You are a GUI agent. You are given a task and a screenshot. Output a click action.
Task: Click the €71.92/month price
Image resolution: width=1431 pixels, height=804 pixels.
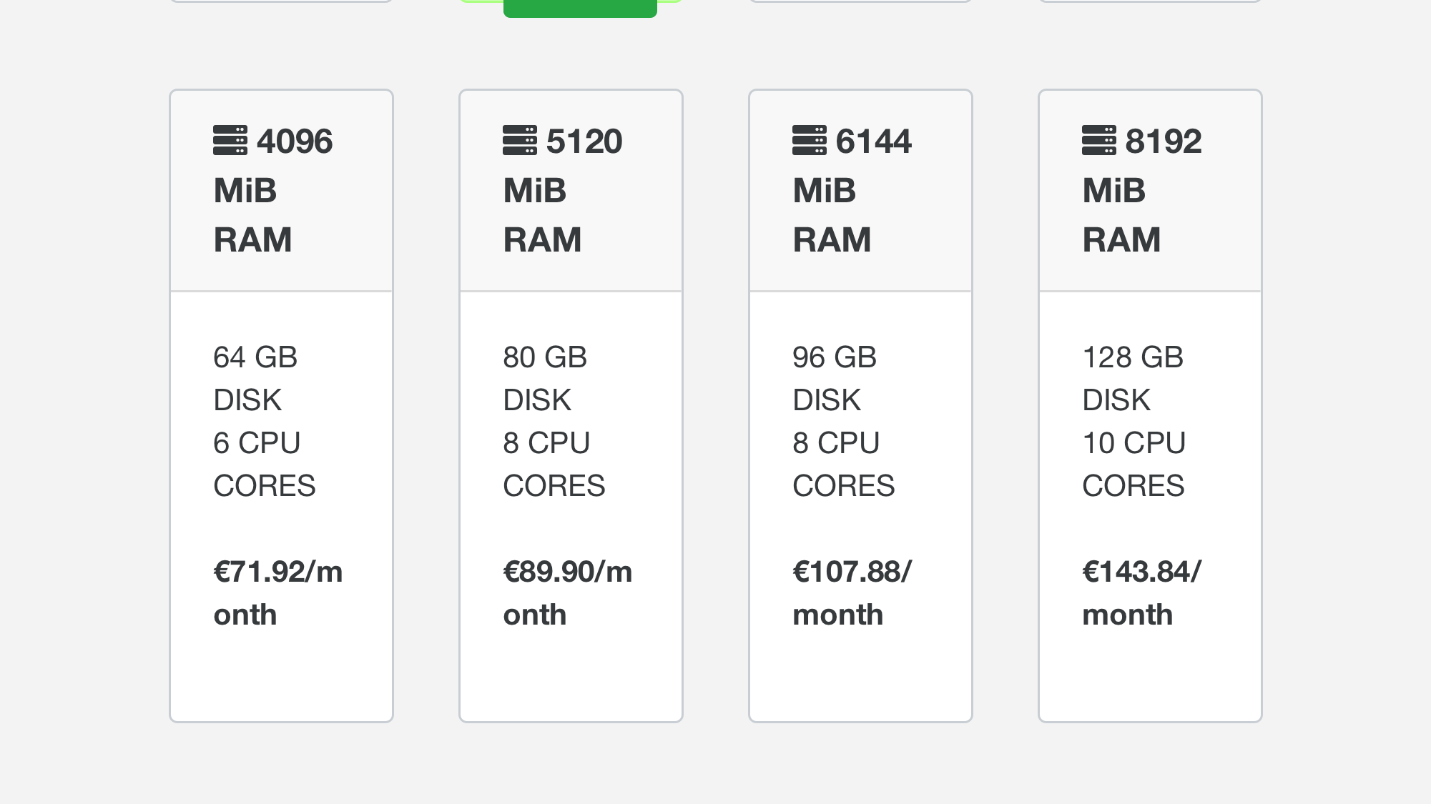pyautogui.click(x=277, y=592)
